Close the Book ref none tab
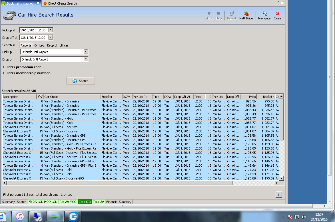The width and height of the screenshot is (335, 222). click(38, 3)
